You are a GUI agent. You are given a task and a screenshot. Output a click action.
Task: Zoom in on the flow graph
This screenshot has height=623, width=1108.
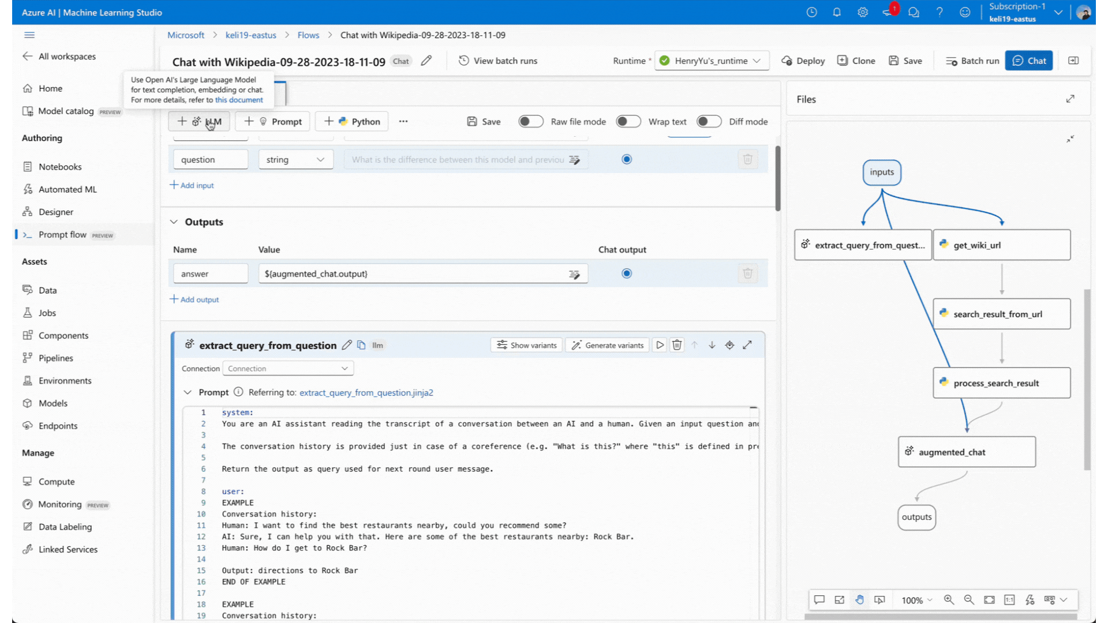pos(949,600)
